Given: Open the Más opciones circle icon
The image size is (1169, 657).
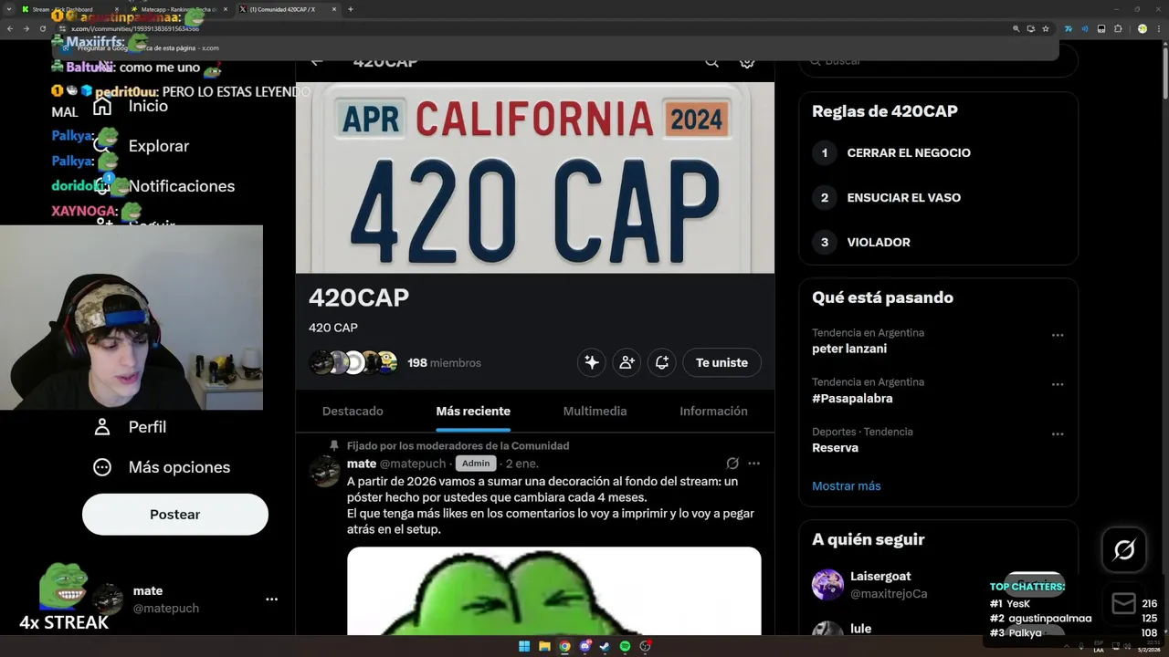Looking at the screenshot, I should [x=102, y=467].
